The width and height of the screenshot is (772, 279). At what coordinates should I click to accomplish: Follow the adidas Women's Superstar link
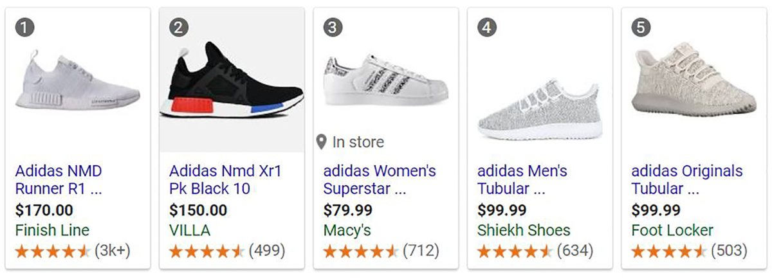[x=379, y=180]
